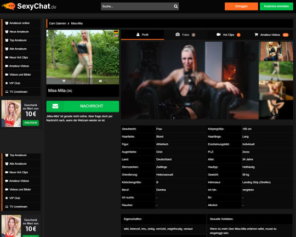This screenshot has width=296, height=237.
Task: Click the German flag icon
Action: [x=116, y=32]
